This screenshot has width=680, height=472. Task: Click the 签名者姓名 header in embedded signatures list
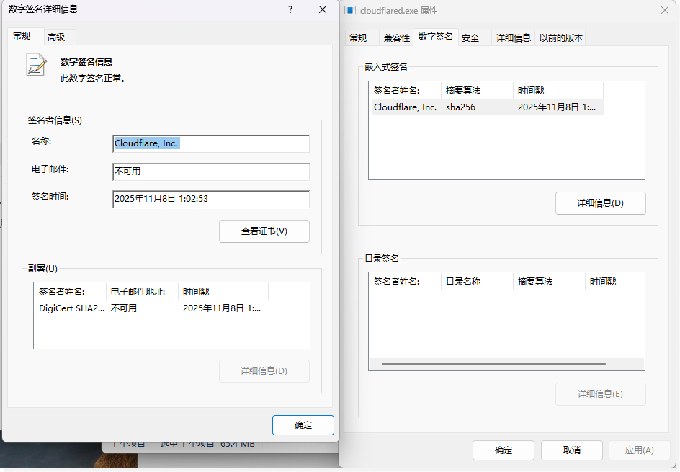(x=405, y=91)
